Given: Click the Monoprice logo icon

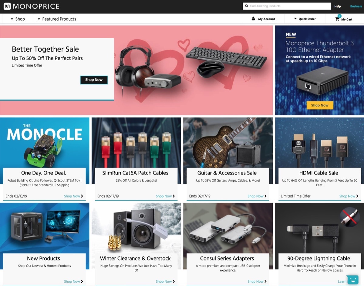Looking at the screenshot, I should (7, 6).
